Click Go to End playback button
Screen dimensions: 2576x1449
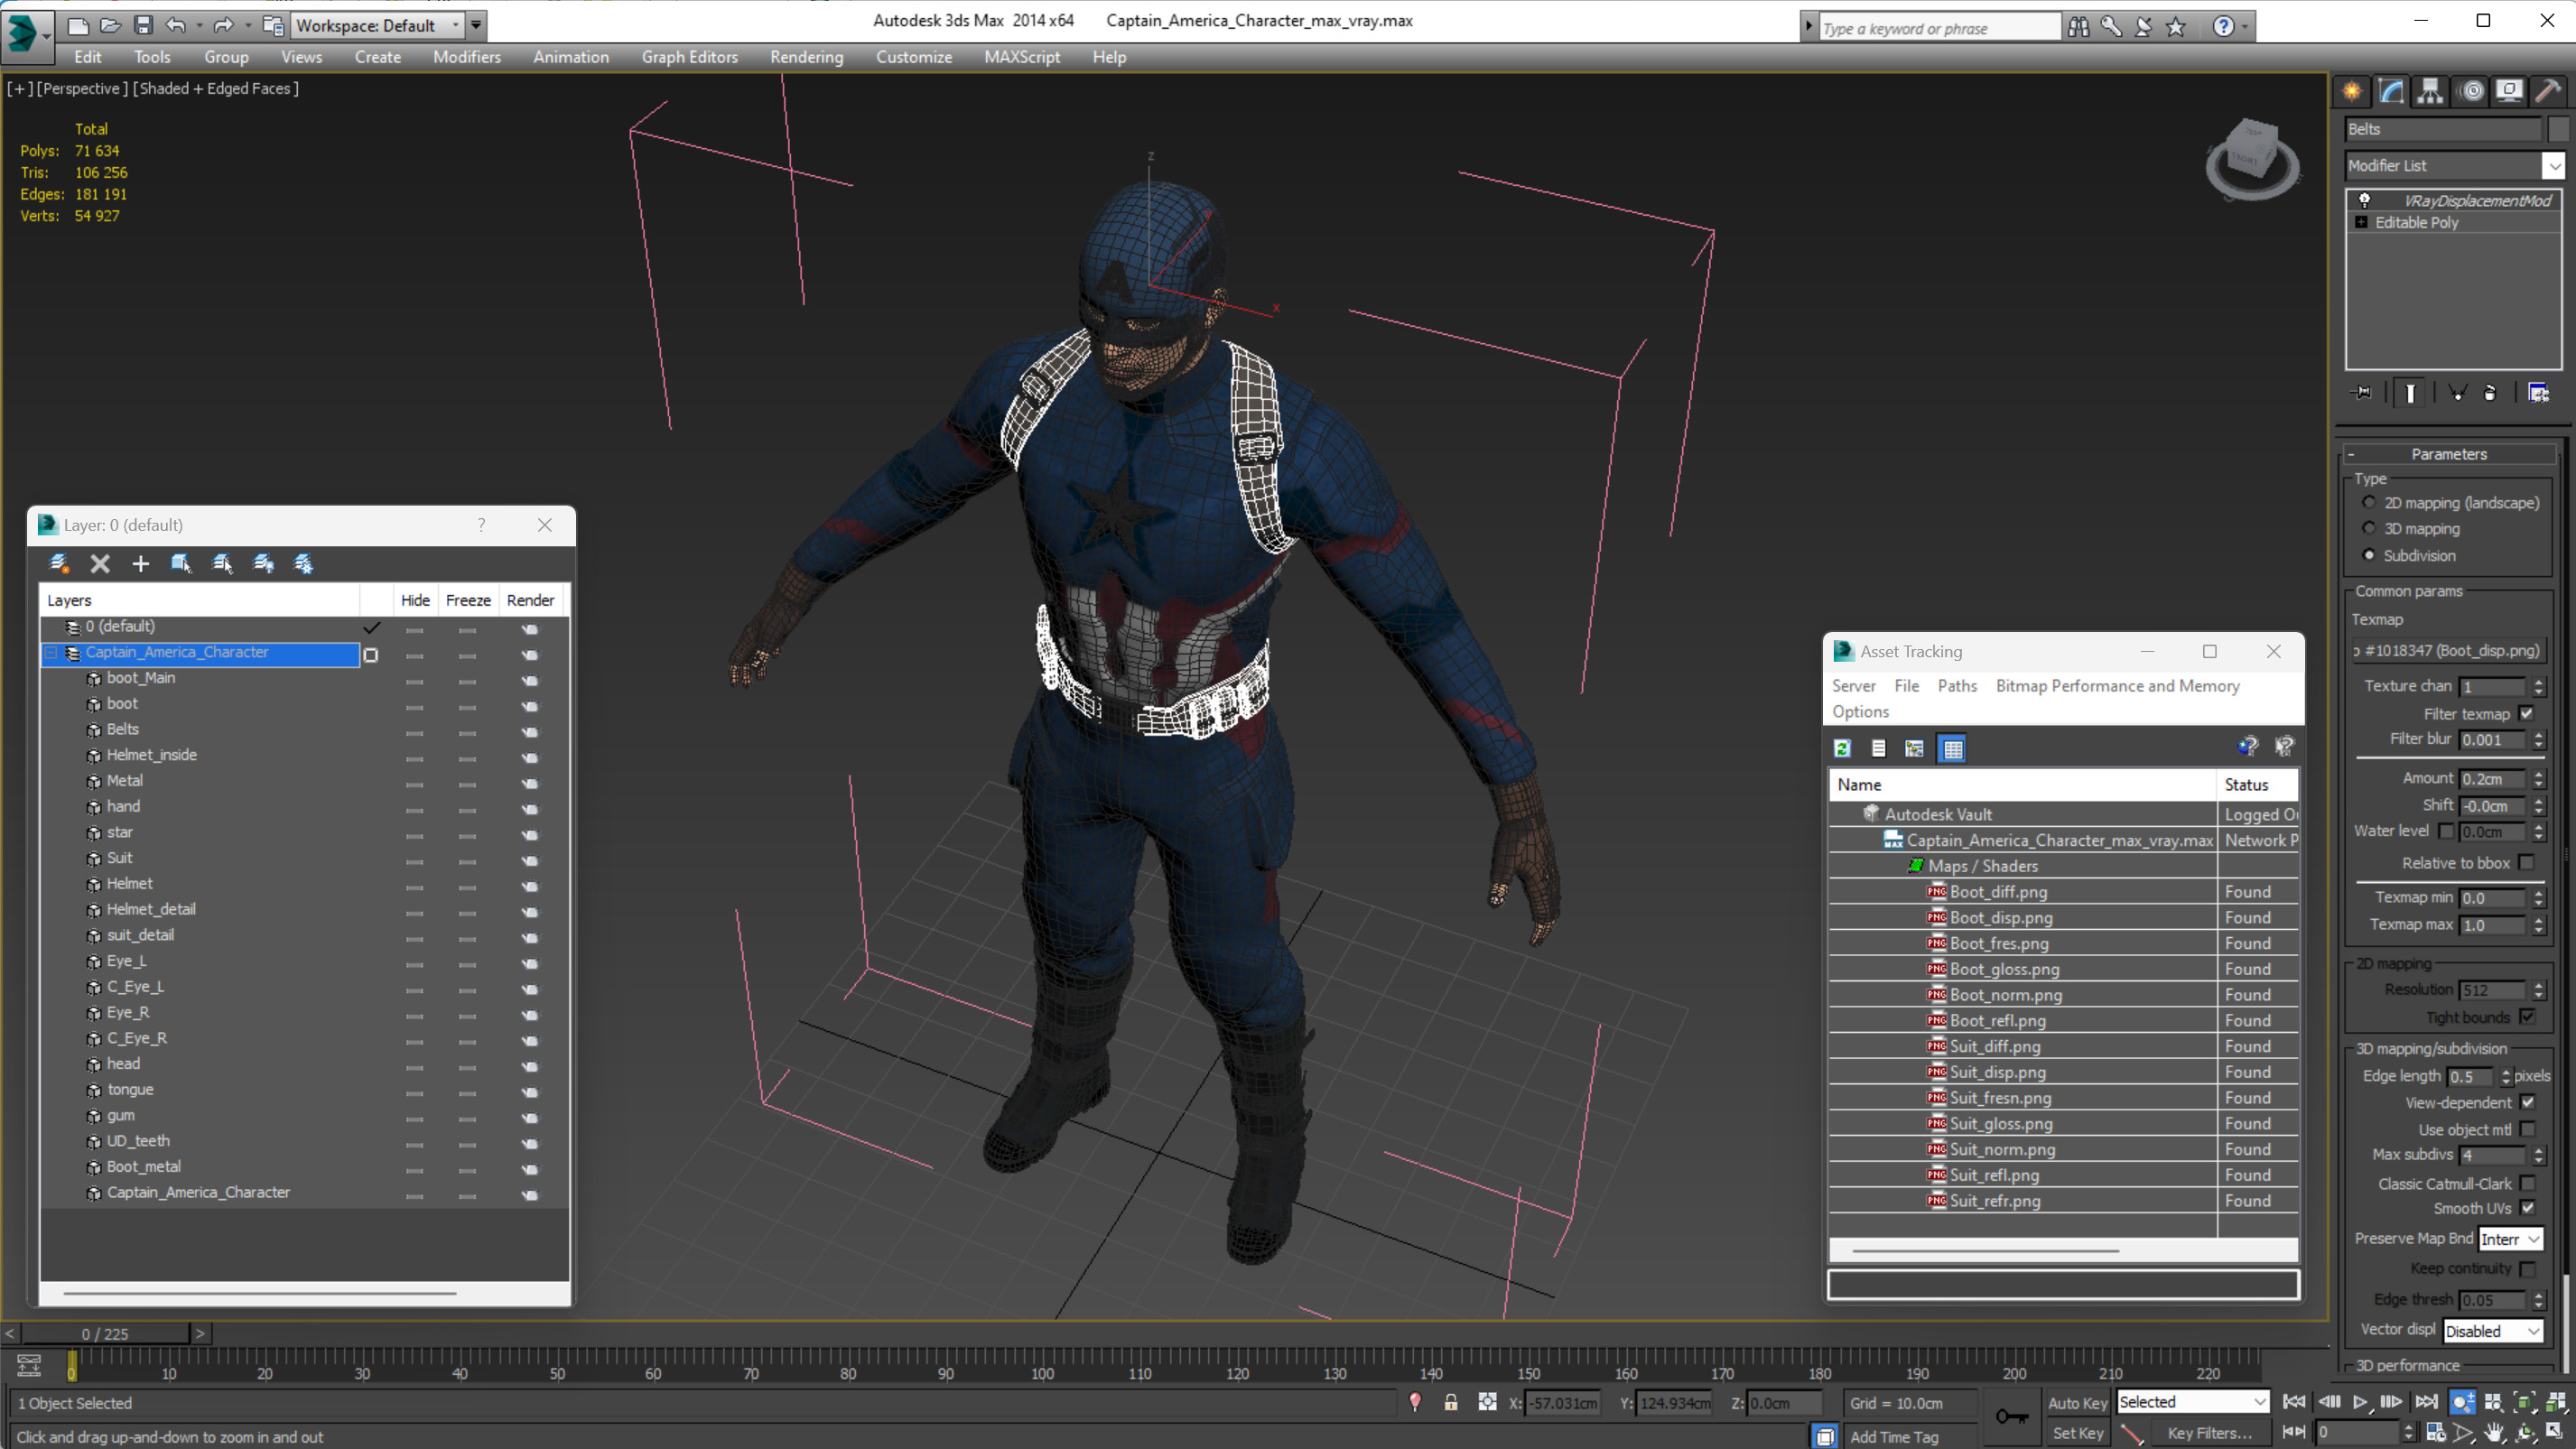click(x=2426, y=1401)
